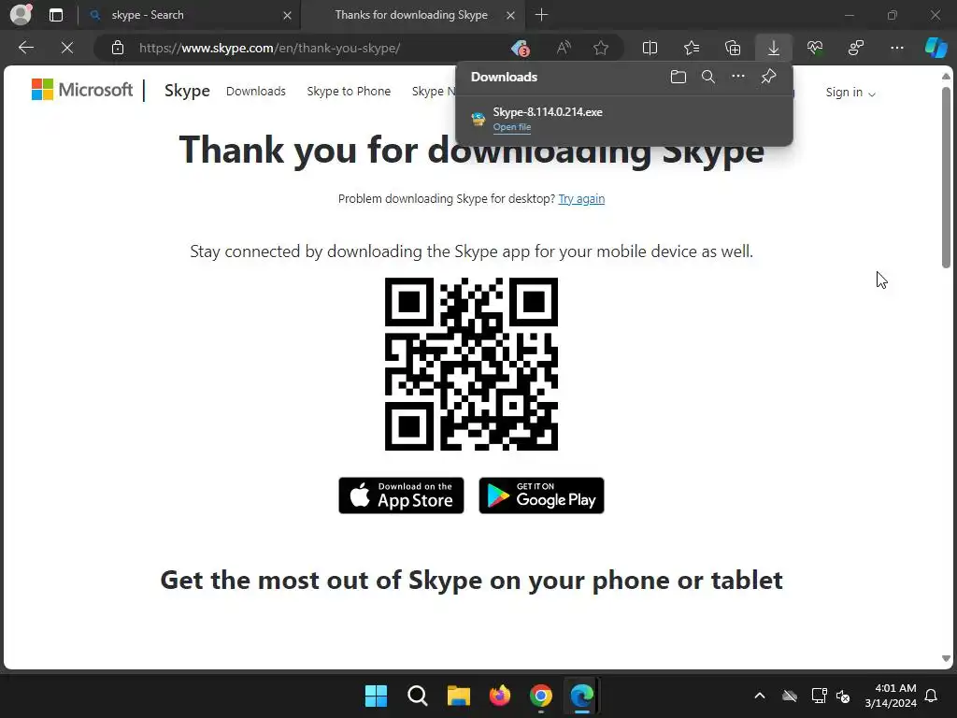957x718 pixels.
Task: Pin the Downloads panel
Action: click(768, 77)
